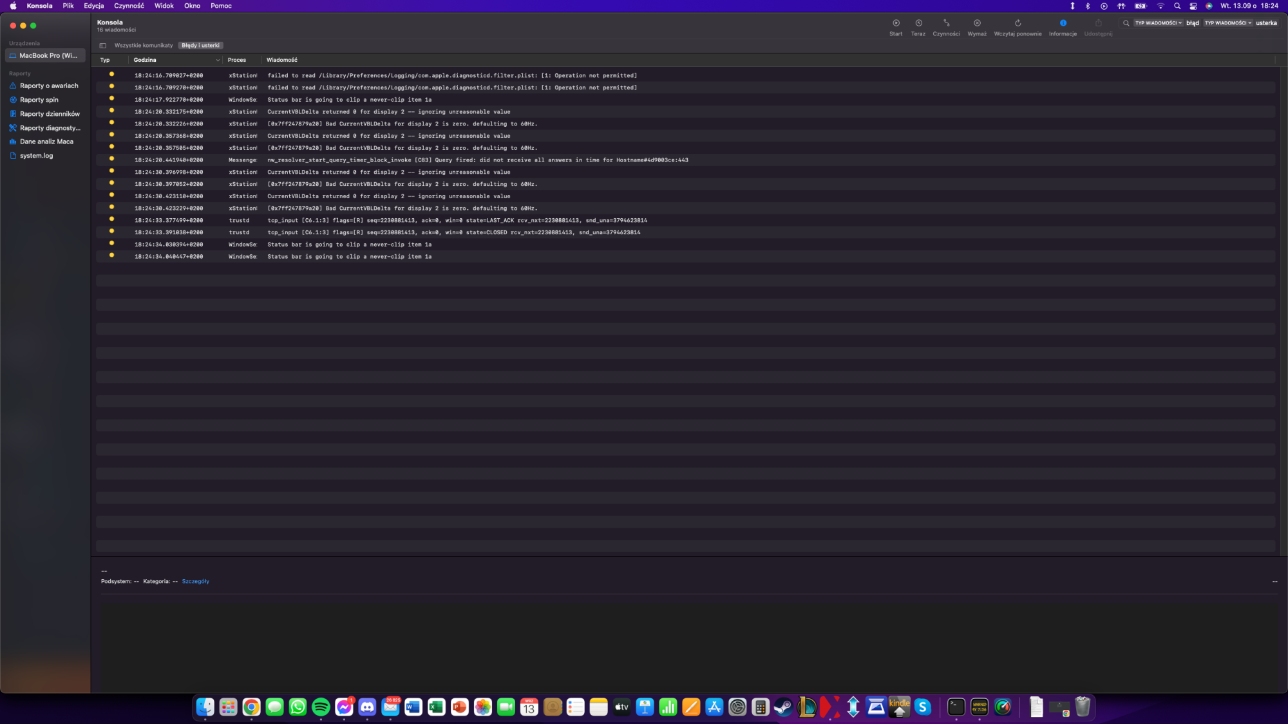The height and width of the screenshot is (724, 1288).
Task: Click the Start streaming toolbar icon
Action: click(x=896, y=23)
